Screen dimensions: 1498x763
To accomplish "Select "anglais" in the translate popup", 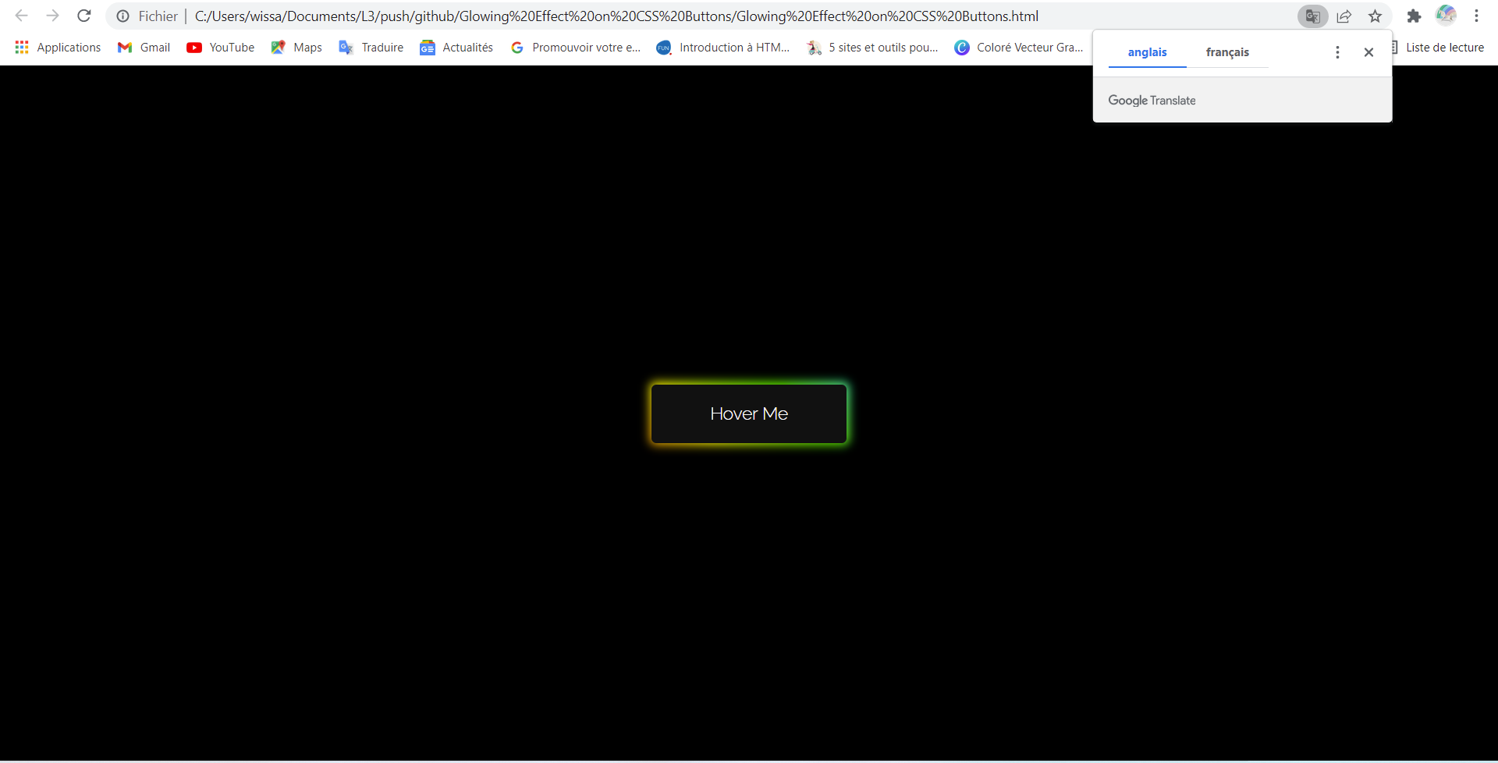I will point(1147,52).
